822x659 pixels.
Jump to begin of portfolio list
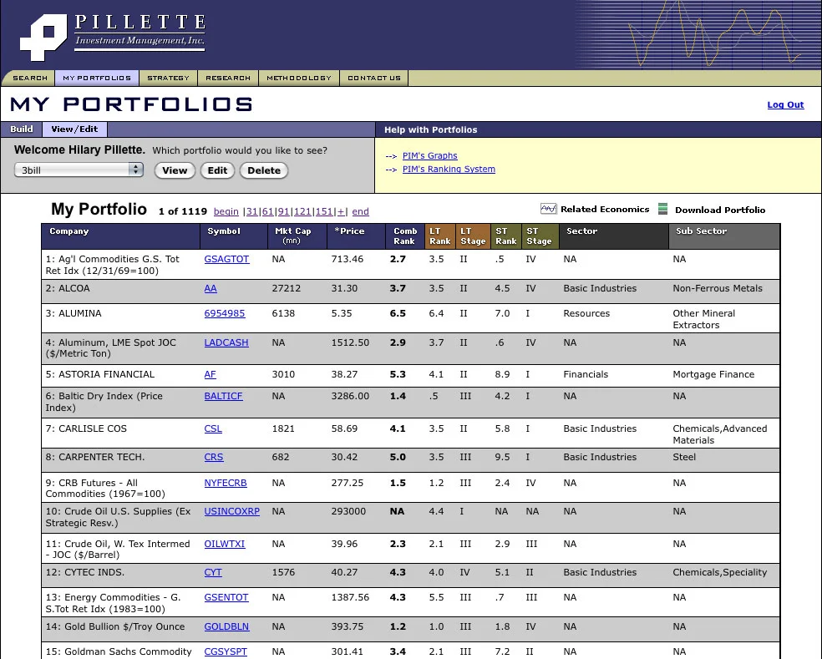[x=226, y=211]
